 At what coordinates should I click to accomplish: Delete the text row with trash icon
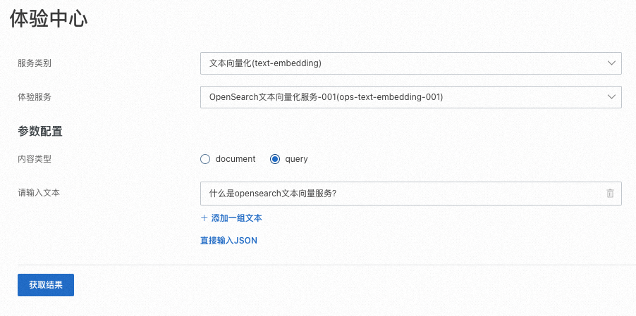tap(610, 194)
